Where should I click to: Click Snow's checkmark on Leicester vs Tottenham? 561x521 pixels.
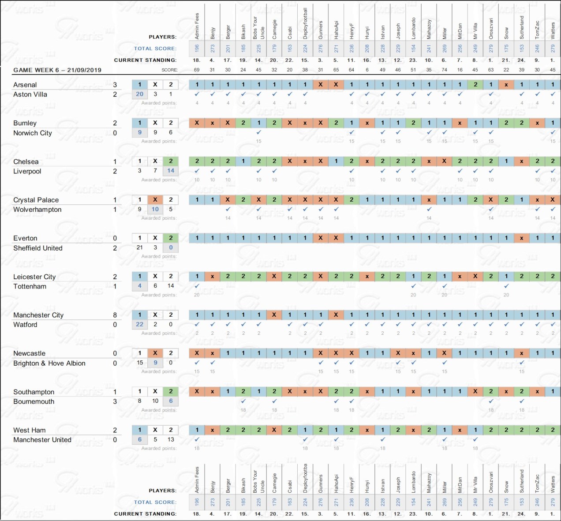(x=506, y=286)
